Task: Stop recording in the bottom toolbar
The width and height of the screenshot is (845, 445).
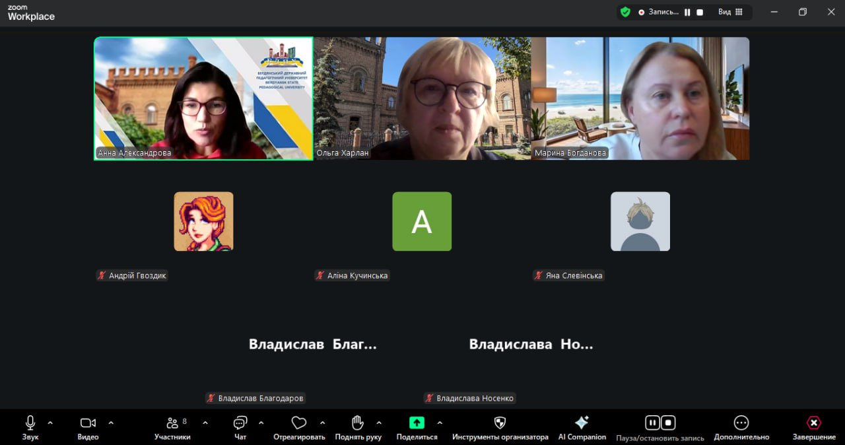Action: click(x=668, y=423)
